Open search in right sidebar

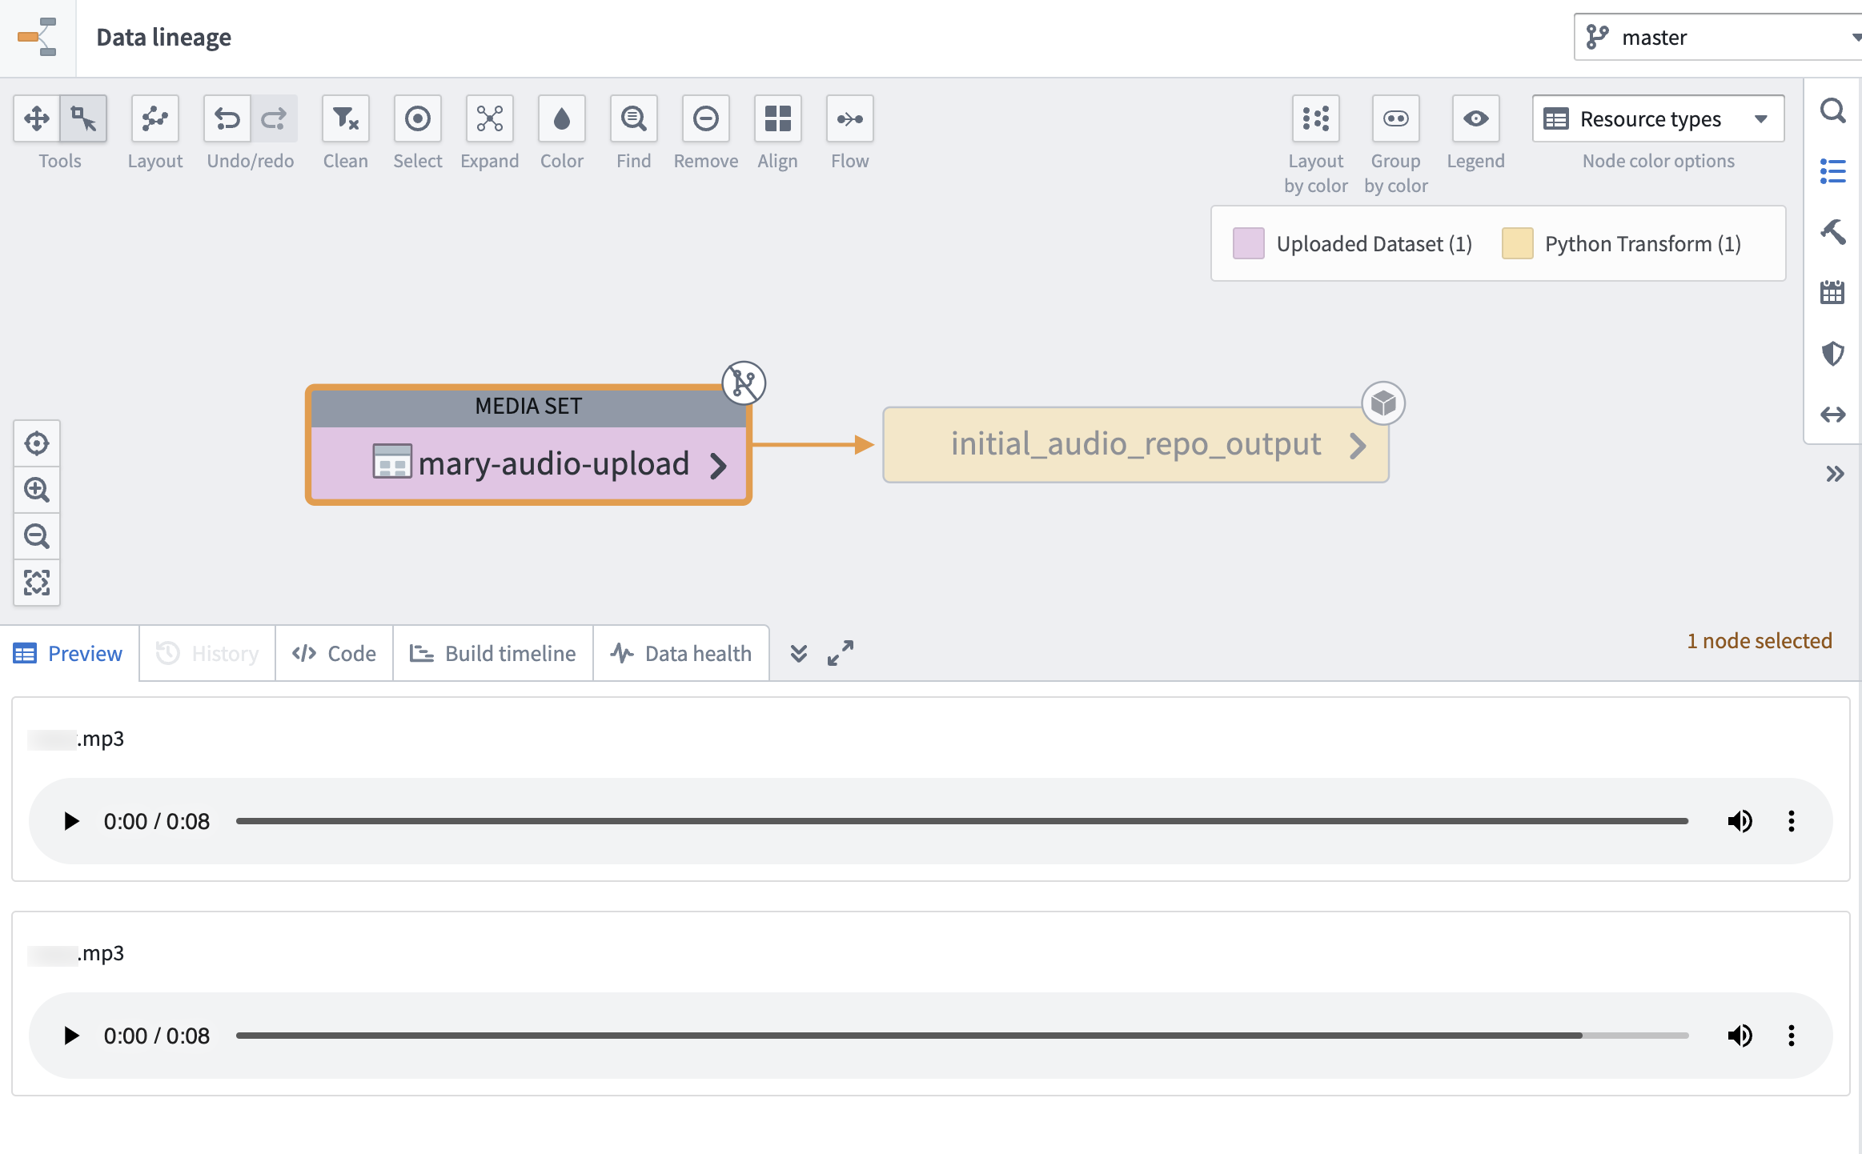pos(1833,110)
